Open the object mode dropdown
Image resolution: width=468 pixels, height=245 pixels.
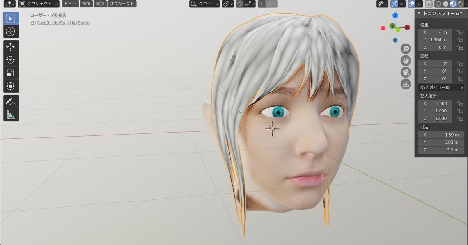tap(39, 4)
